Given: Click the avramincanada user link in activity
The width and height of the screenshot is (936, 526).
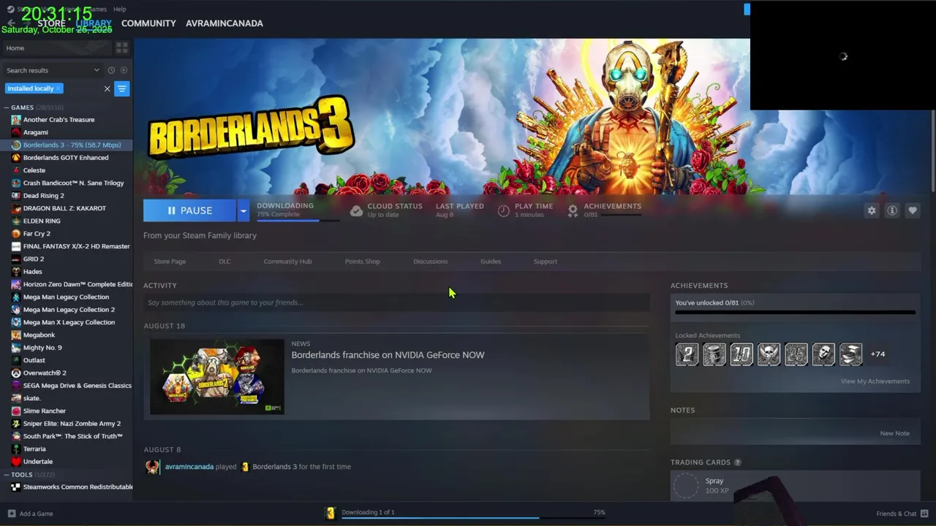Looking at the screenshot, I should pos(189,467).
